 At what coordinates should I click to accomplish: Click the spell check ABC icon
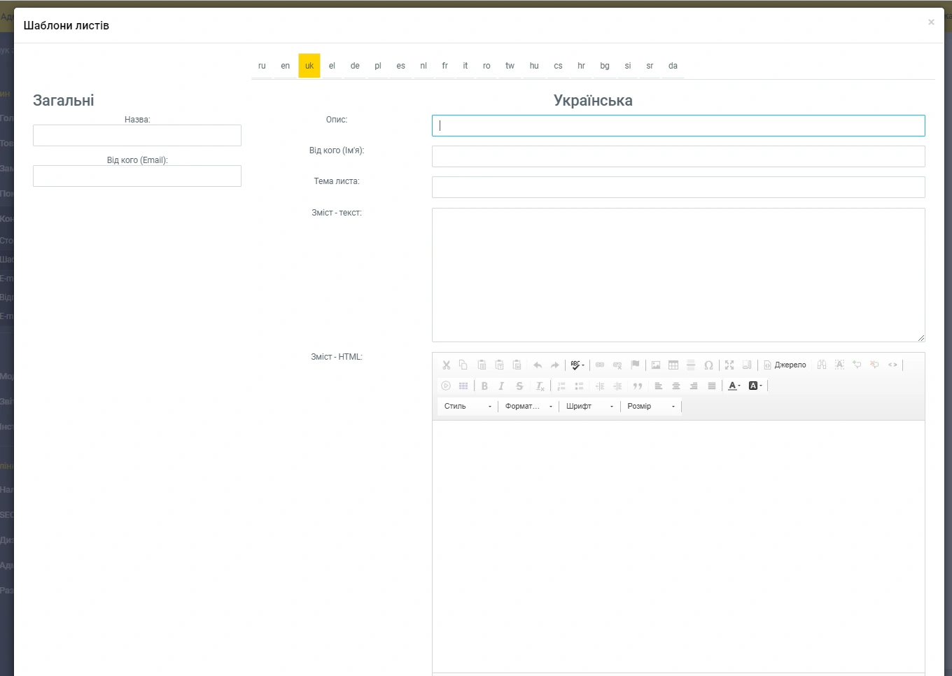(x=576, y=365)
